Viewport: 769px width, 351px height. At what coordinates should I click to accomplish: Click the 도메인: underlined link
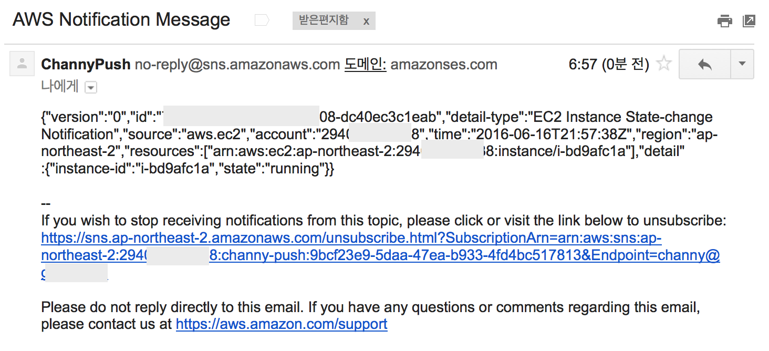tap(365, 65)
